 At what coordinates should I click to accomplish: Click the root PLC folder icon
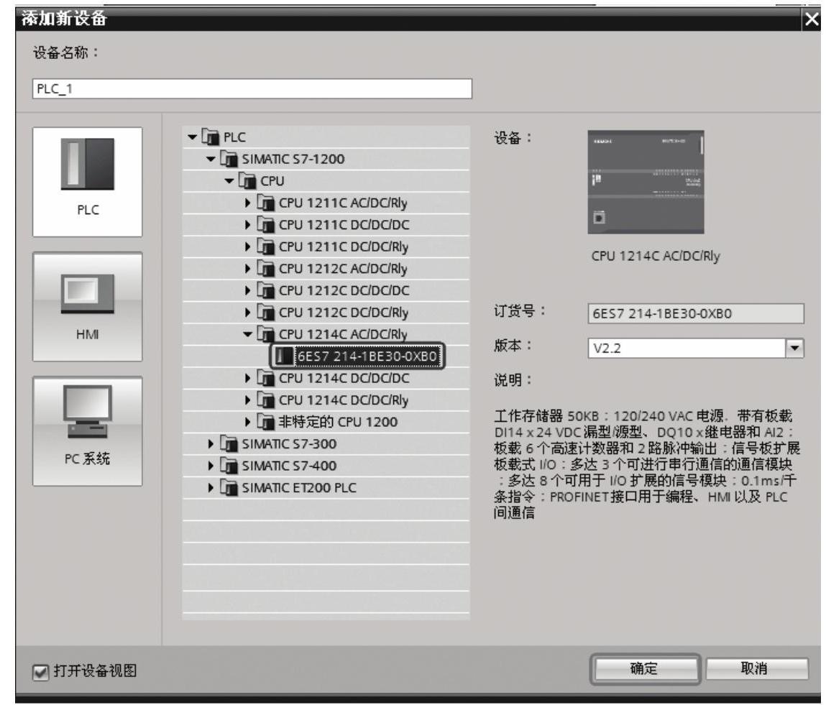coord(211,137)
